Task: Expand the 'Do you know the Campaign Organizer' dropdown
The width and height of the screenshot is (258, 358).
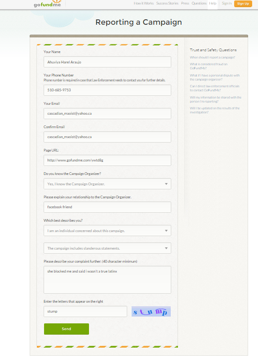Action: 107,184
